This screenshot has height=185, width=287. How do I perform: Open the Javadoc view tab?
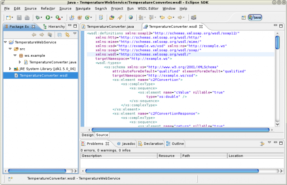pyautogui.click(x=126, y=144)
